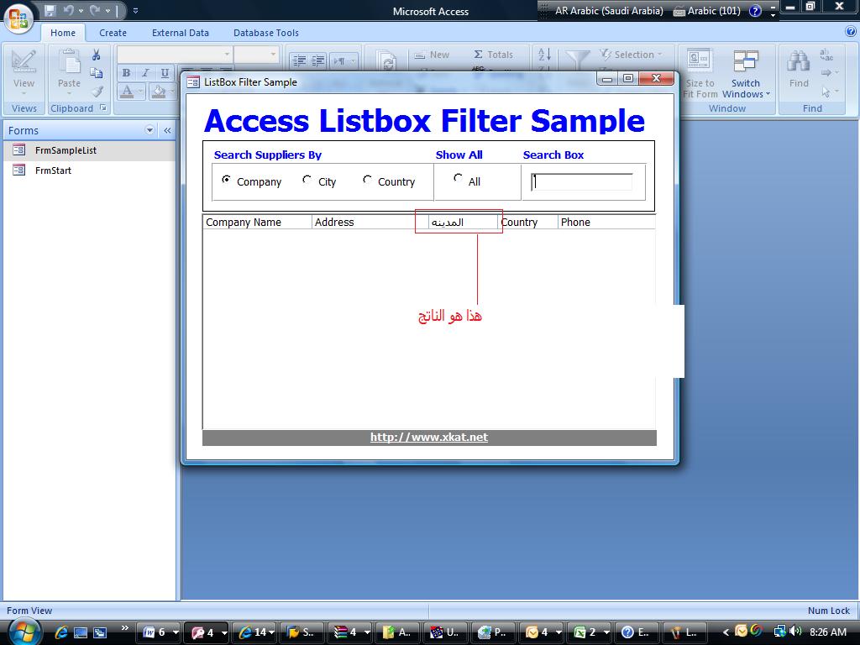
Task: Save using the Quick Access Toolbar disk icon
Action: [x=50, y=10]
